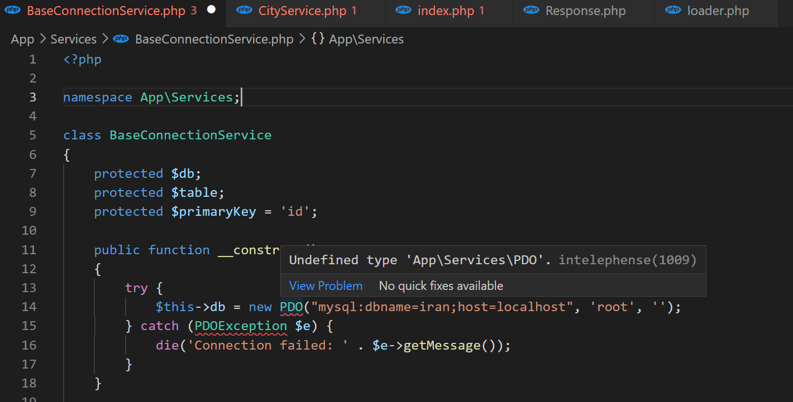Click the $this->db assignment on line 14

point(190,307)
